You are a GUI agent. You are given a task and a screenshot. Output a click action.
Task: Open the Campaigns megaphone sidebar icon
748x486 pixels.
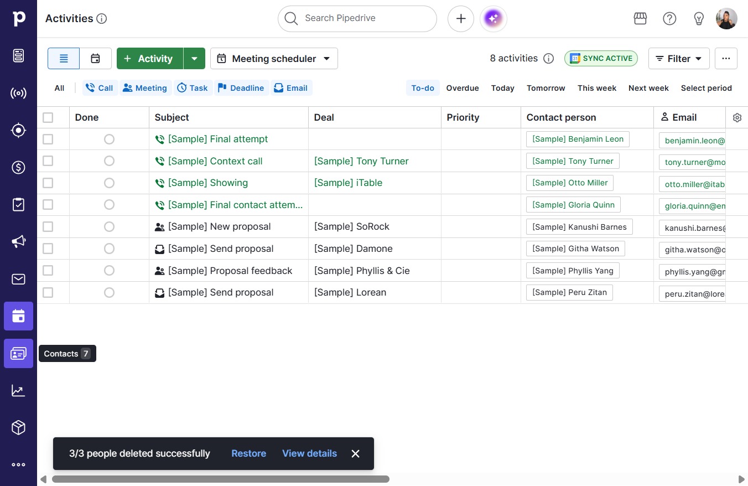[18, 241]
